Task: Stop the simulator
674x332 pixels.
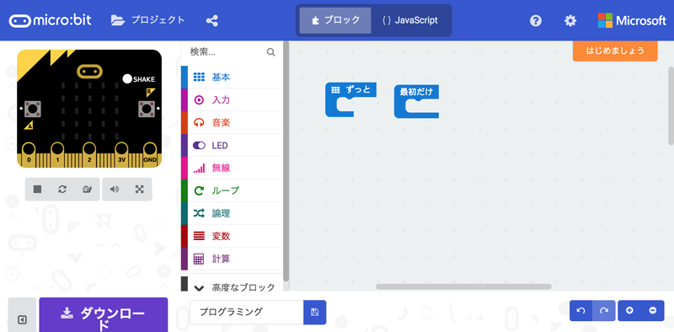Action: pyautogui.click(x=37, y=190)
